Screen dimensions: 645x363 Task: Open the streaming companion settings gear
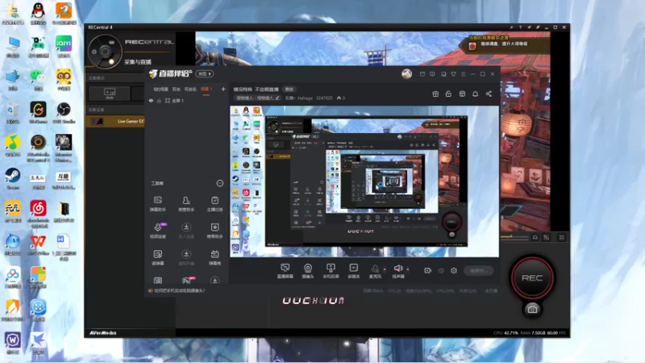pyautogui.click(x=454, y=270)
